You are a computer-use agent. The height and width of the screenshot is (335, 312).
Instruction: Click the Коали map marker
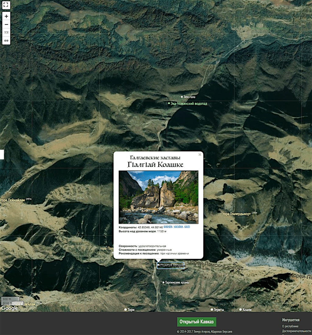coord(240,310)
